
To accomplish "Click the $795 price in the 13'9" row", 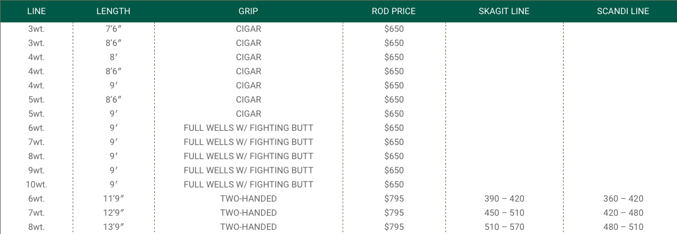I will pos(394,227).
